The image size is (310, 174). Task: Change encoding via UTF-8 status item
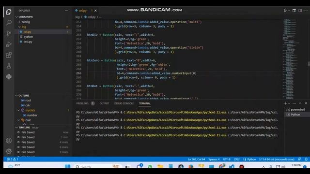click(227, 159)
